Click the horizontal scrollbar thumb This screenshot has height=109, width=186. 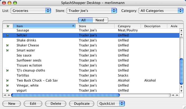pyautogui.click(x=65, y=95)
